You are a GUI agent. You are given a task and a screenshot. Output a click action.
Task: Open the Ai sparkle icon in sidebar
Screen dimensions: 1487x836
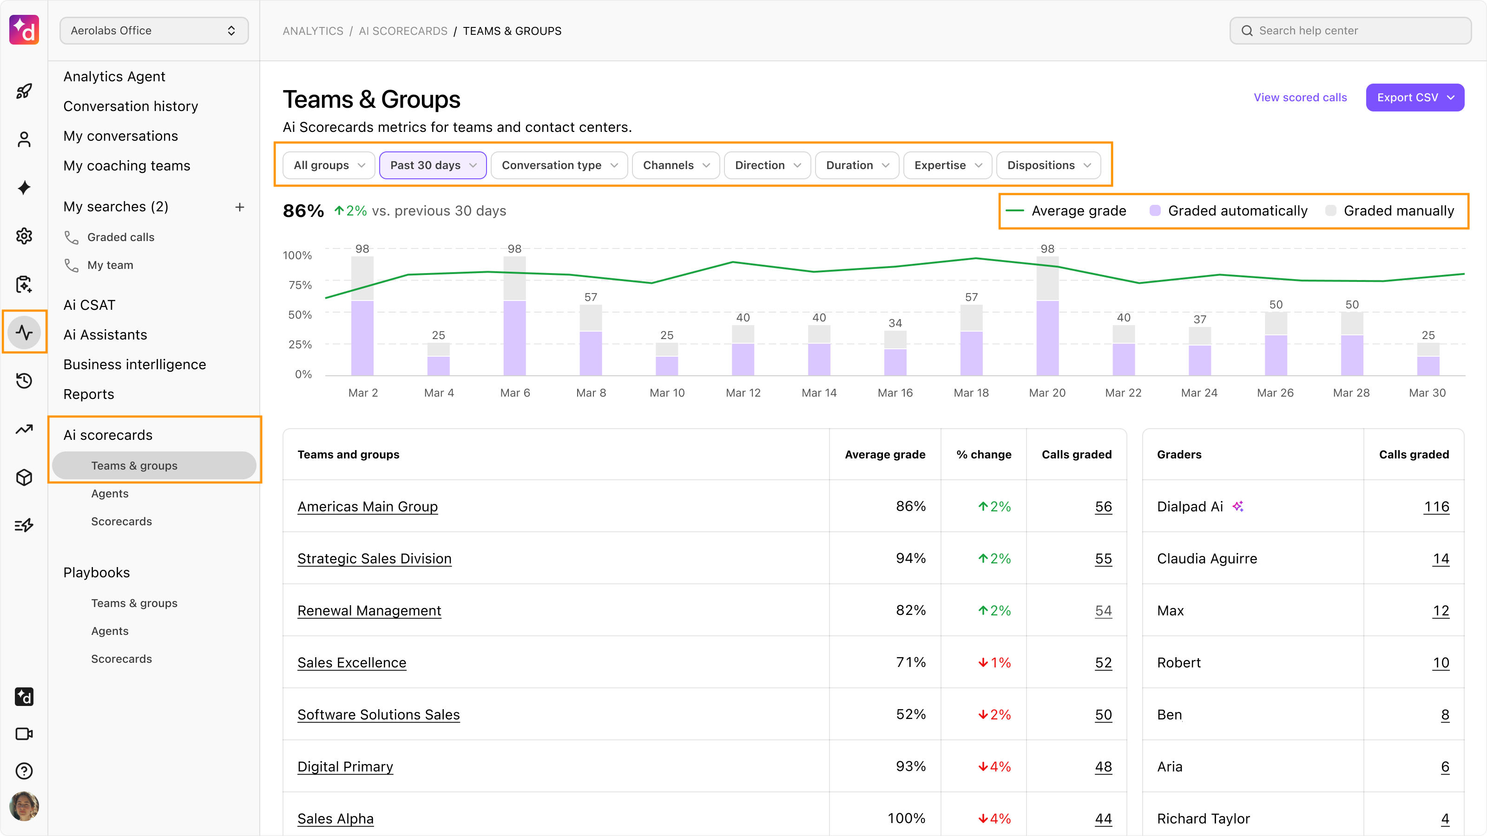click(x=24, y=188)
